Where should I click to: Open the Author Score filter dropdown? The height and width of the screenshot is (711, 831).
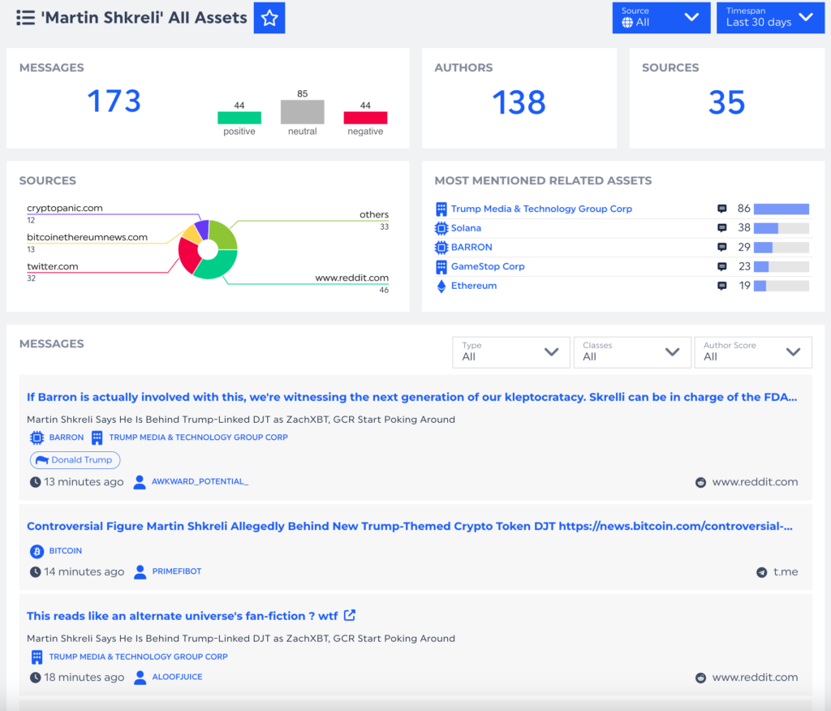click(x=752, y=351)
